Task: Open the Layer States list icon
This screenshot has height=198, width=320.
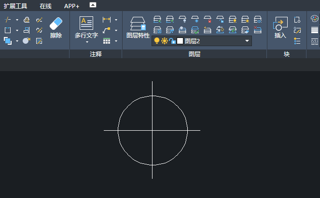Action: [x=157, y=30]
